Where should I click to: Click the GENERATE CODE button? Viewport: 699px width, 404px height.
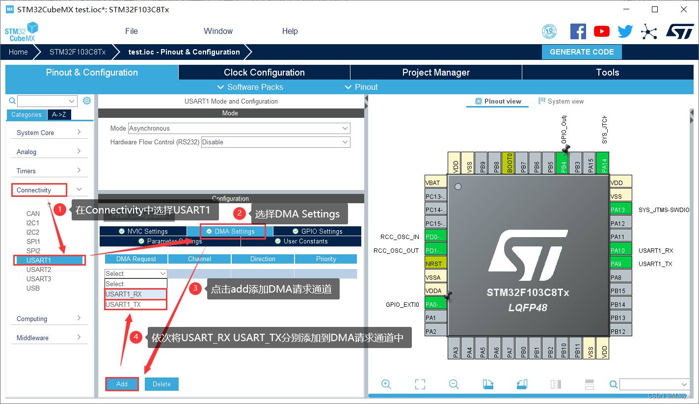581,52
